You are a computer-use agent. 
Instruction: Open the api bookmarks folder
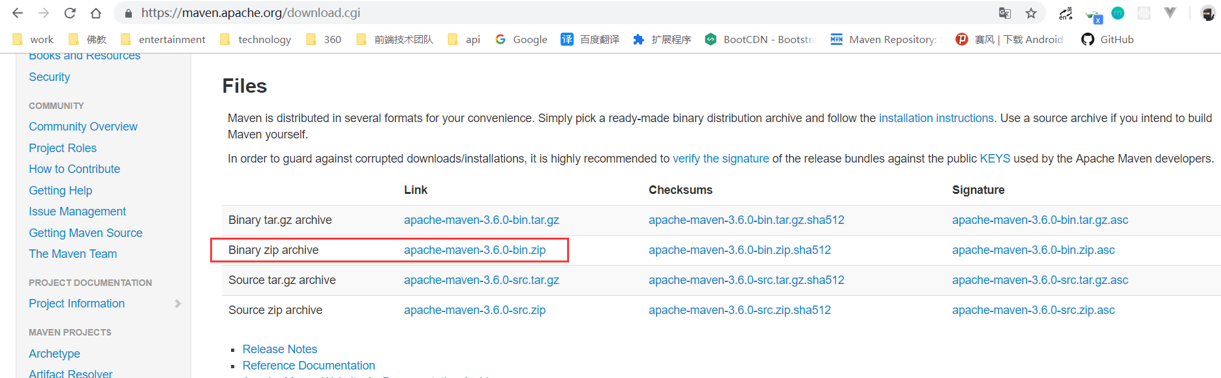pos(464,39)
